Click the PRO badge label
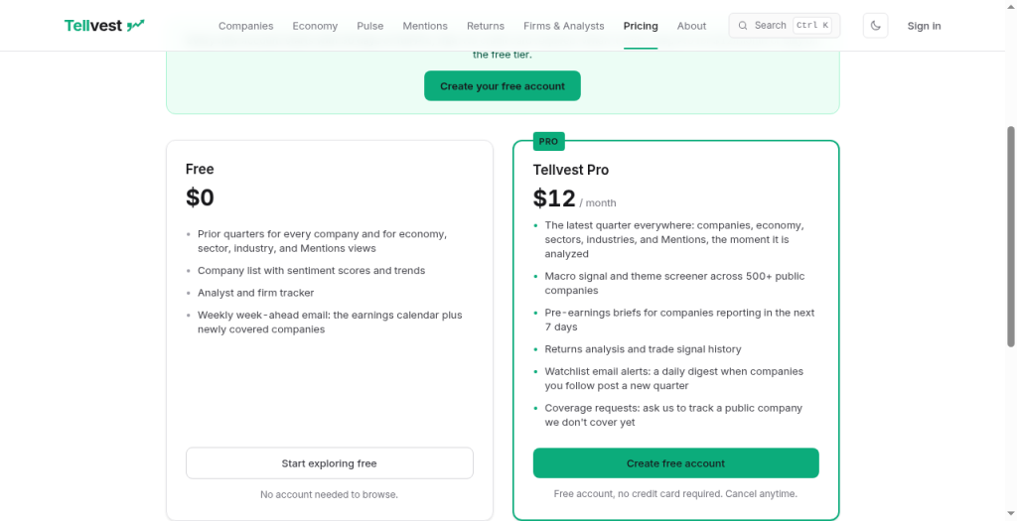Image resolution: width=1017 pixels, height=521 pixels. click(x=548, y=141)
